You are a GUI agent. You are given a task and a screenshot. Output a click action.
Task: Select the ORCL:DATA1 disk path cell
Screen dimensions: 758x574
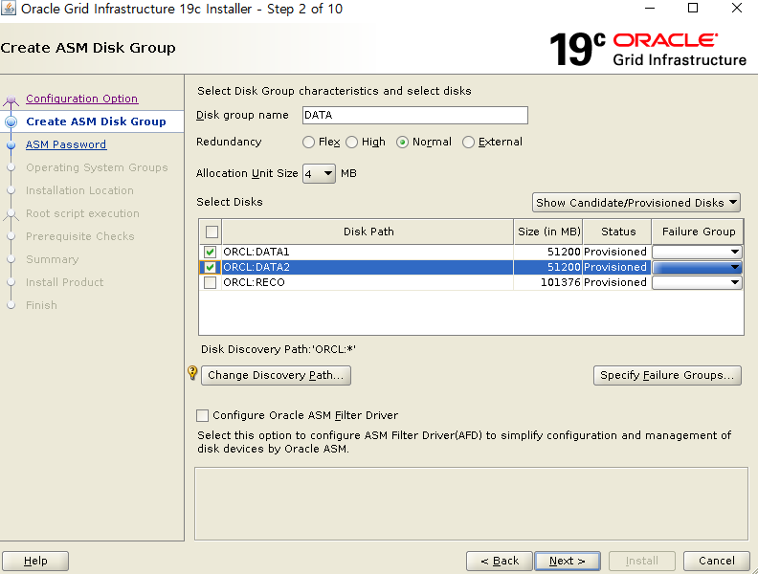(x=368, y=252)
